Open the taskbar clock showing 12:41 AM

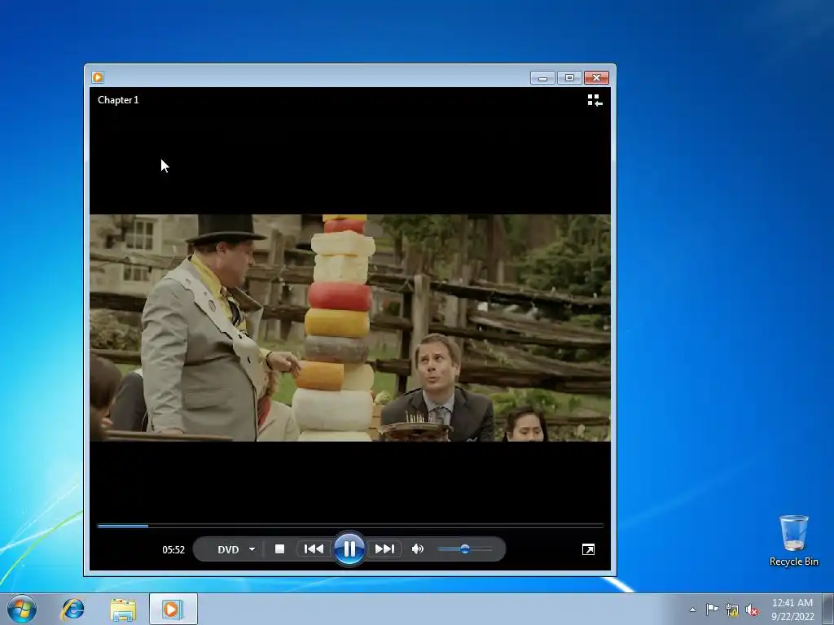792,610
